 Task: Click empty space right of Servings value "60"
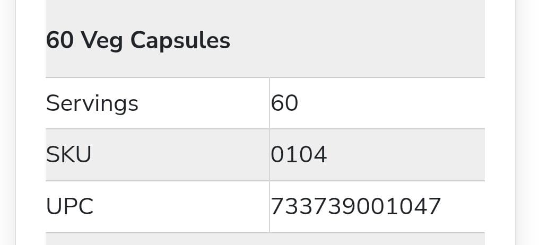point(393,103)
